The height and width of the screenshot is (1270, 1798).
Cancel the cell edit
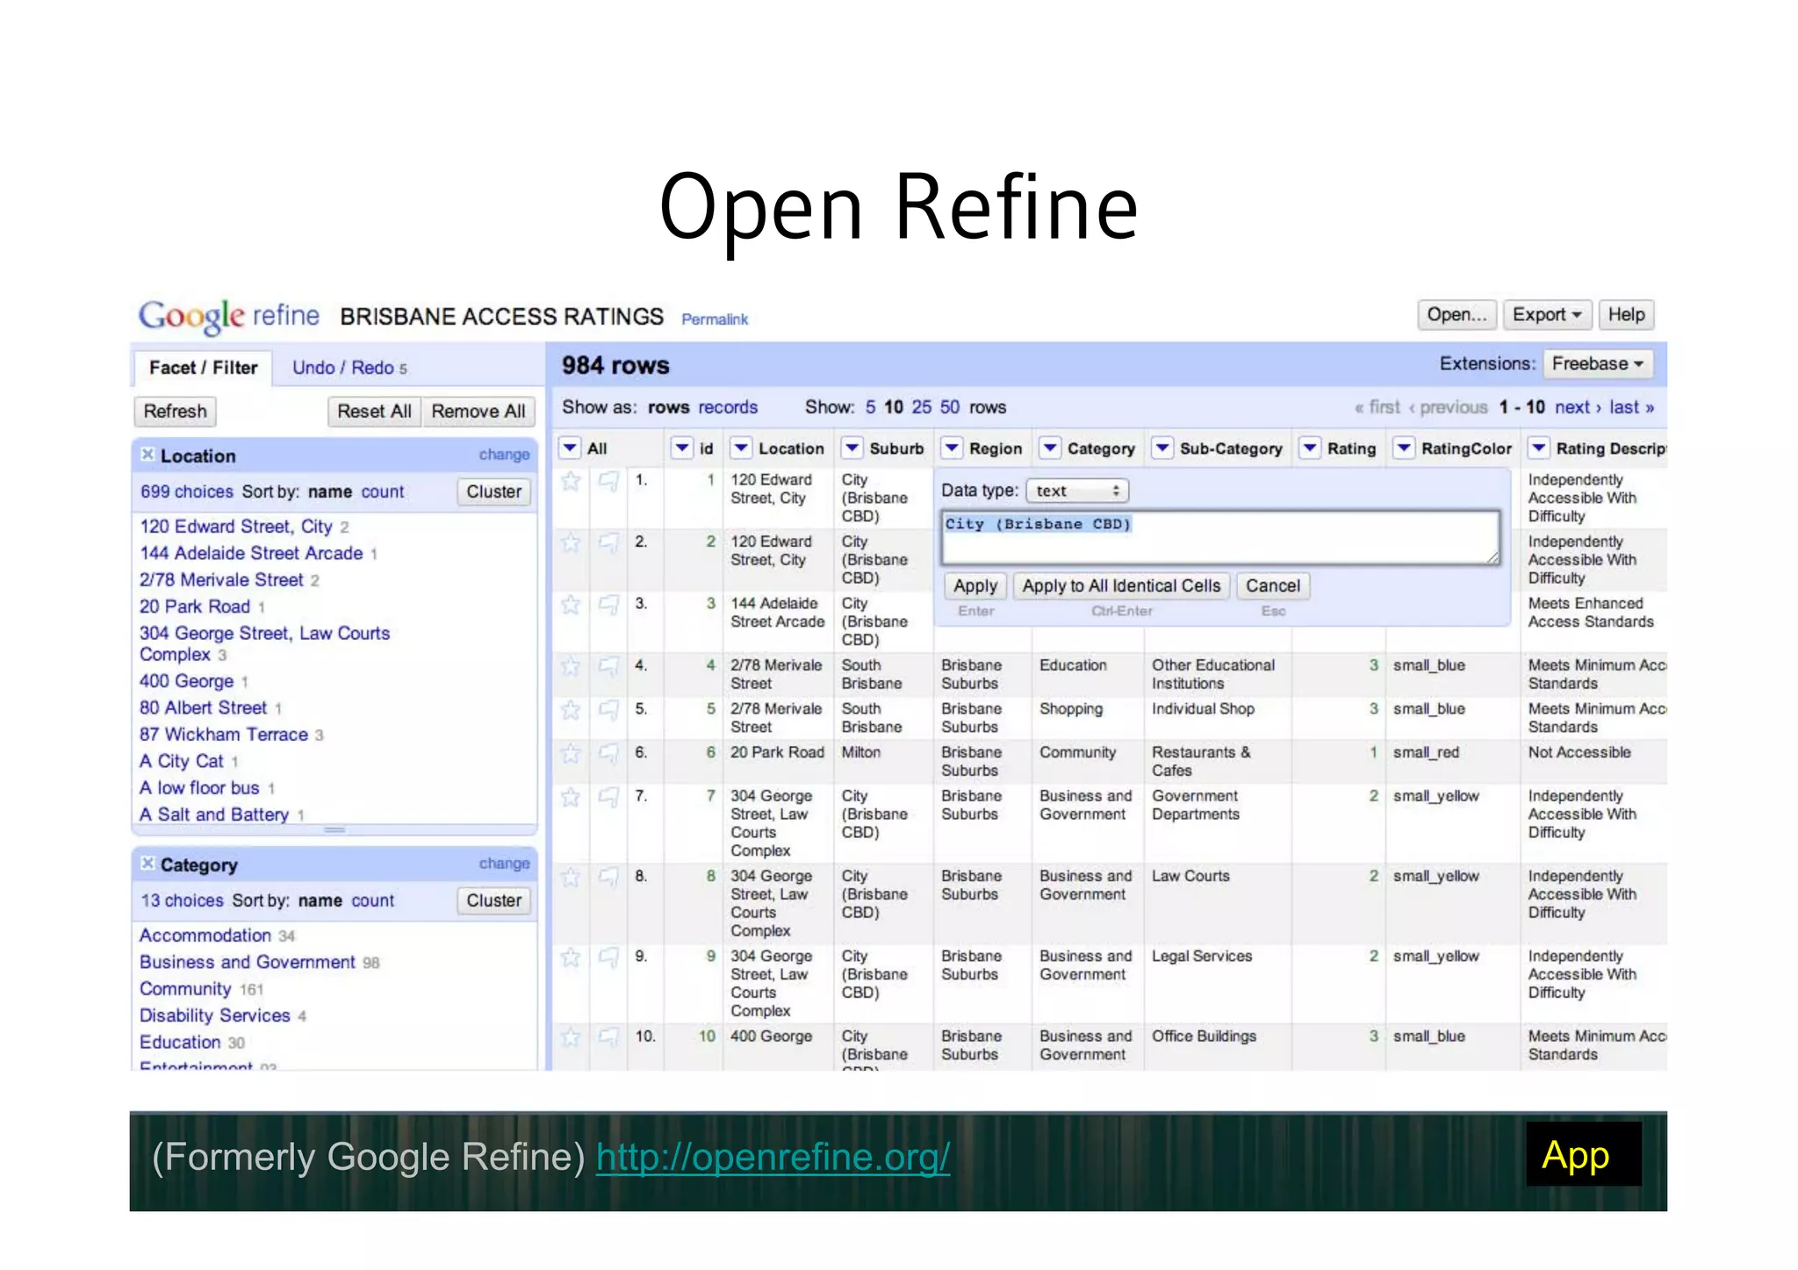1273,585
